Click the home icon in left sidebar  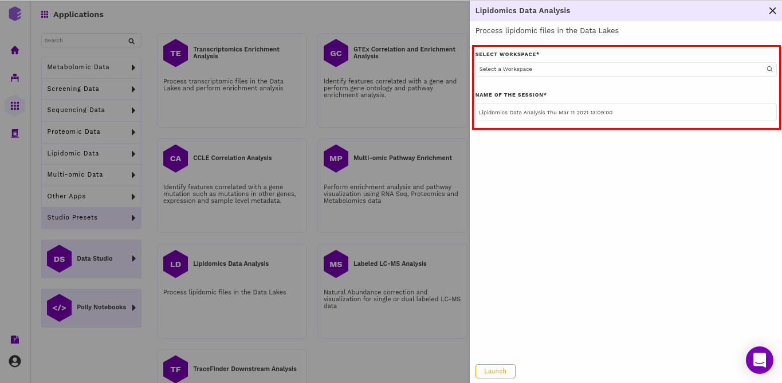pyautogui.click(x=15, y=50)
